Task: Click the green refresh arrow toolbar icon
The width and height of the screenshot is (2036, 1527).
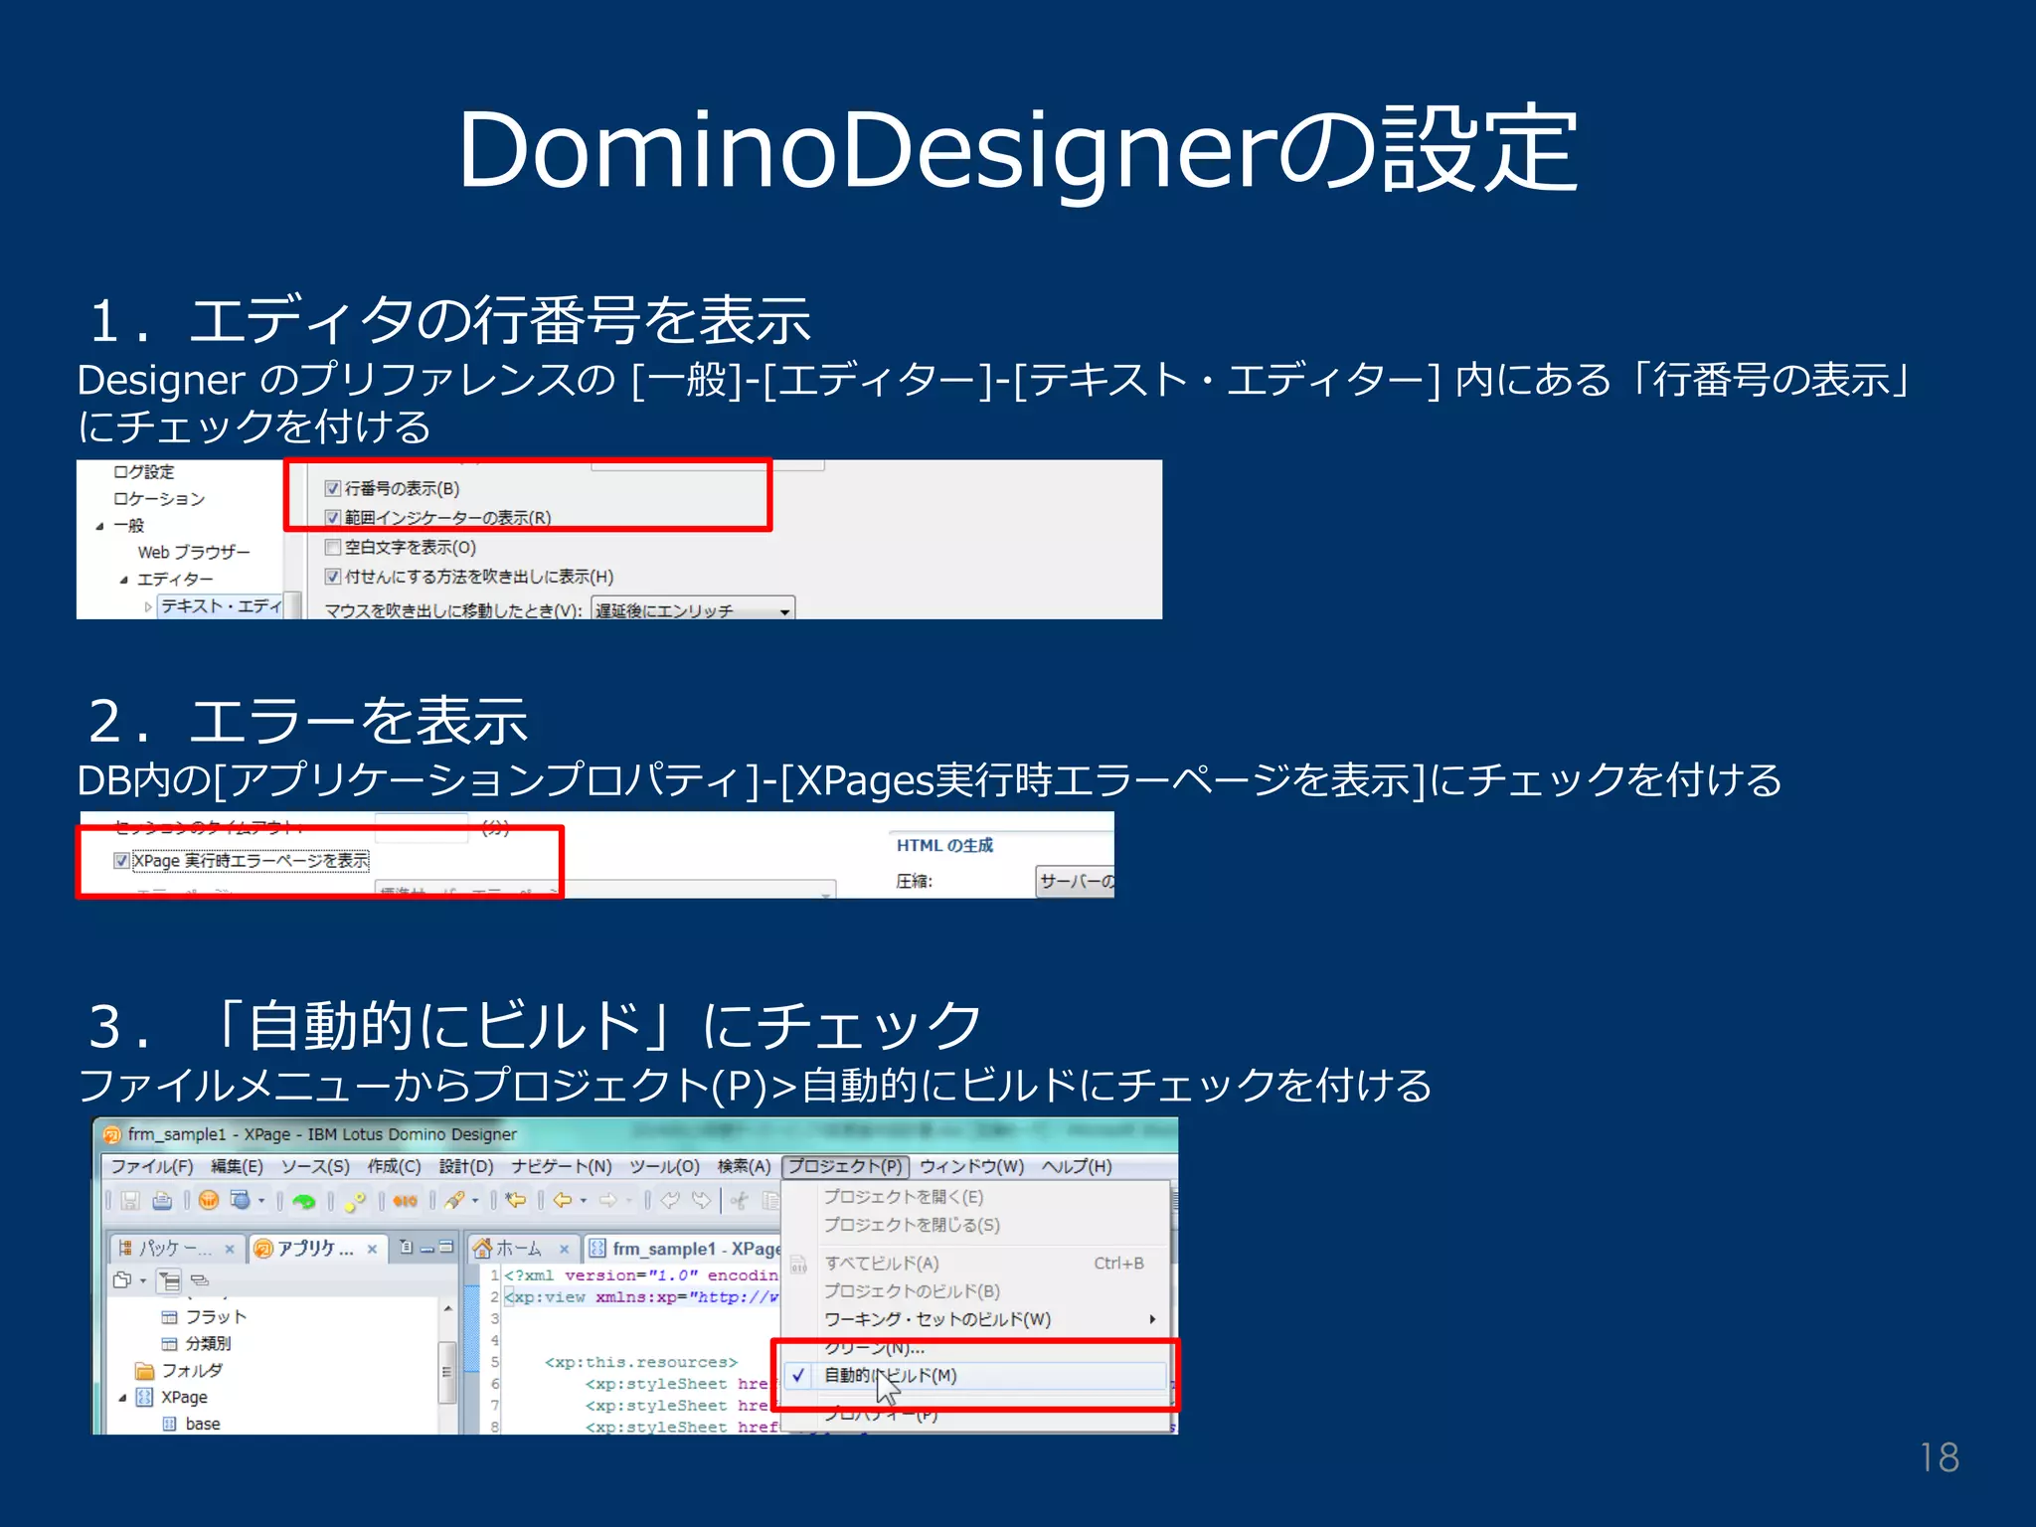Action: point(303,1202)
